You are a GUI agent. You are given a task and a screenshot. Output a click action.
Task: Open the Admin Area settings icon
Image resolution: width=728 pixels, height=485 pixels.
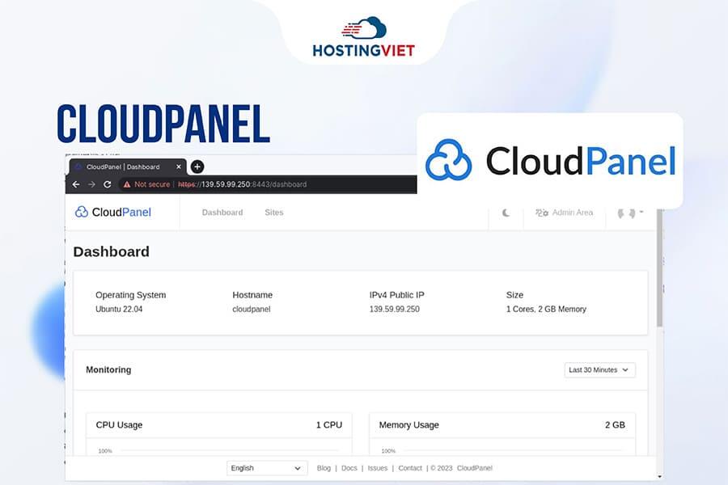pos(541,213)
